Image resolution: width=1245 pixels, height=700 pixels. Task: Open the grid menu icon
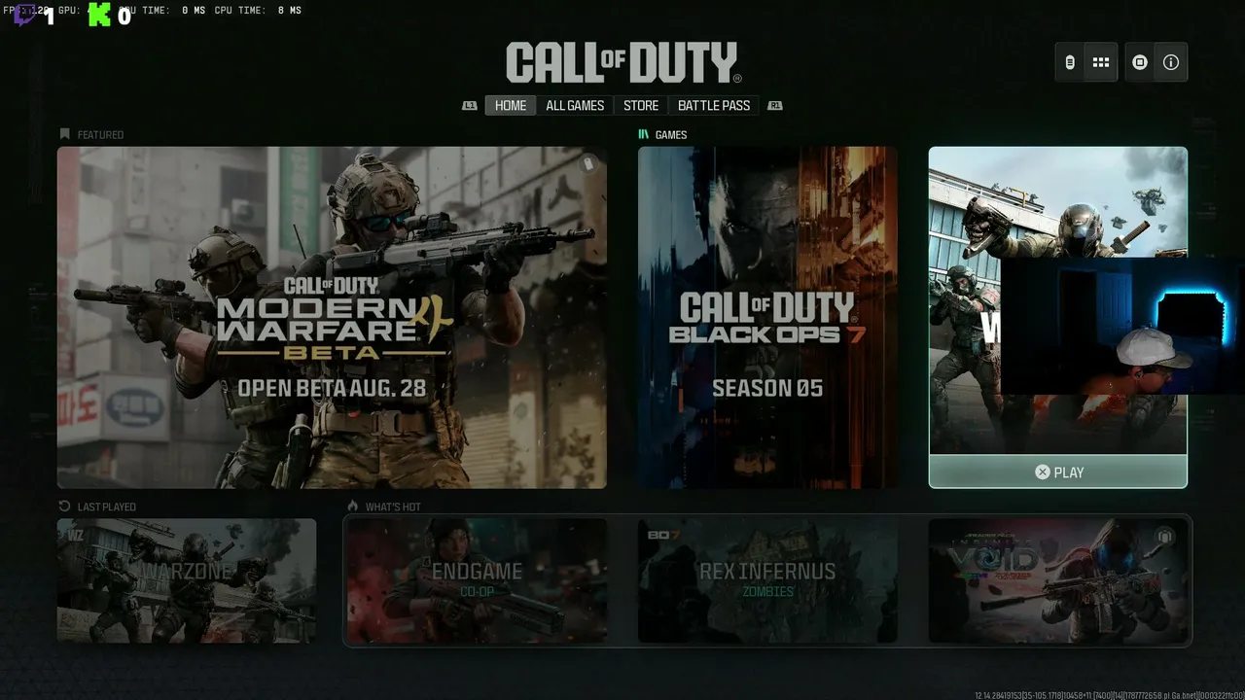coord(1101,62)
